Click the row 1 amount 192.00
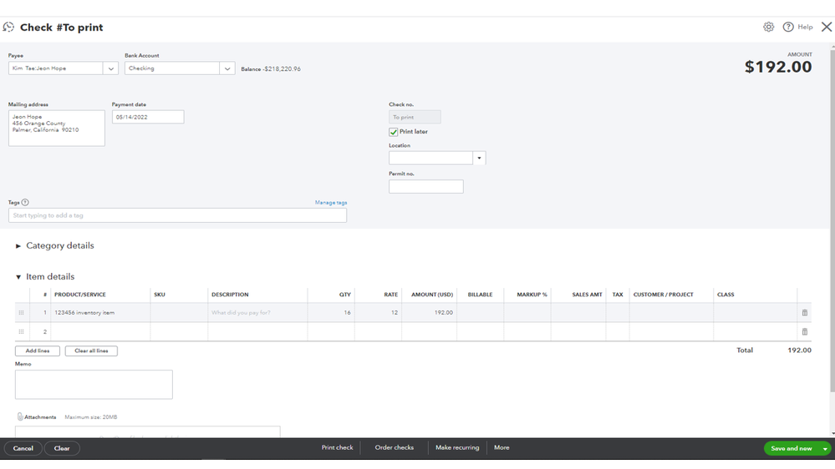This screenshot has width=835, height=469. tap(444, 313)
